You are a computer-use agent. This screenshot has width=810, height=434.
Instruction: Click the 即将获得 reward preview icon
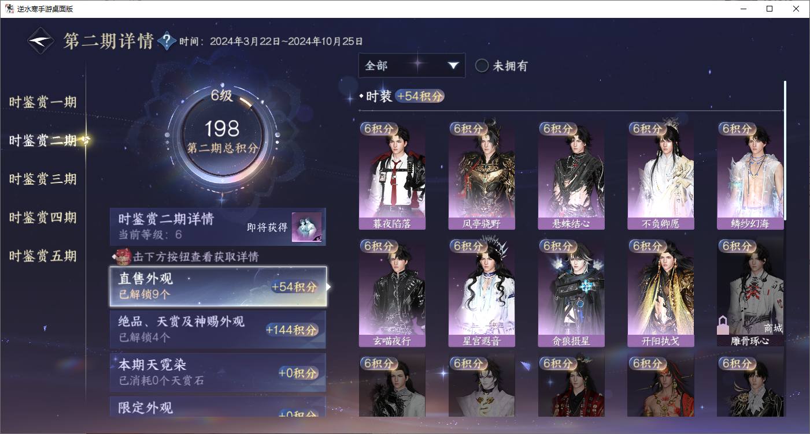pyautogui.click(x=306, y=227)
